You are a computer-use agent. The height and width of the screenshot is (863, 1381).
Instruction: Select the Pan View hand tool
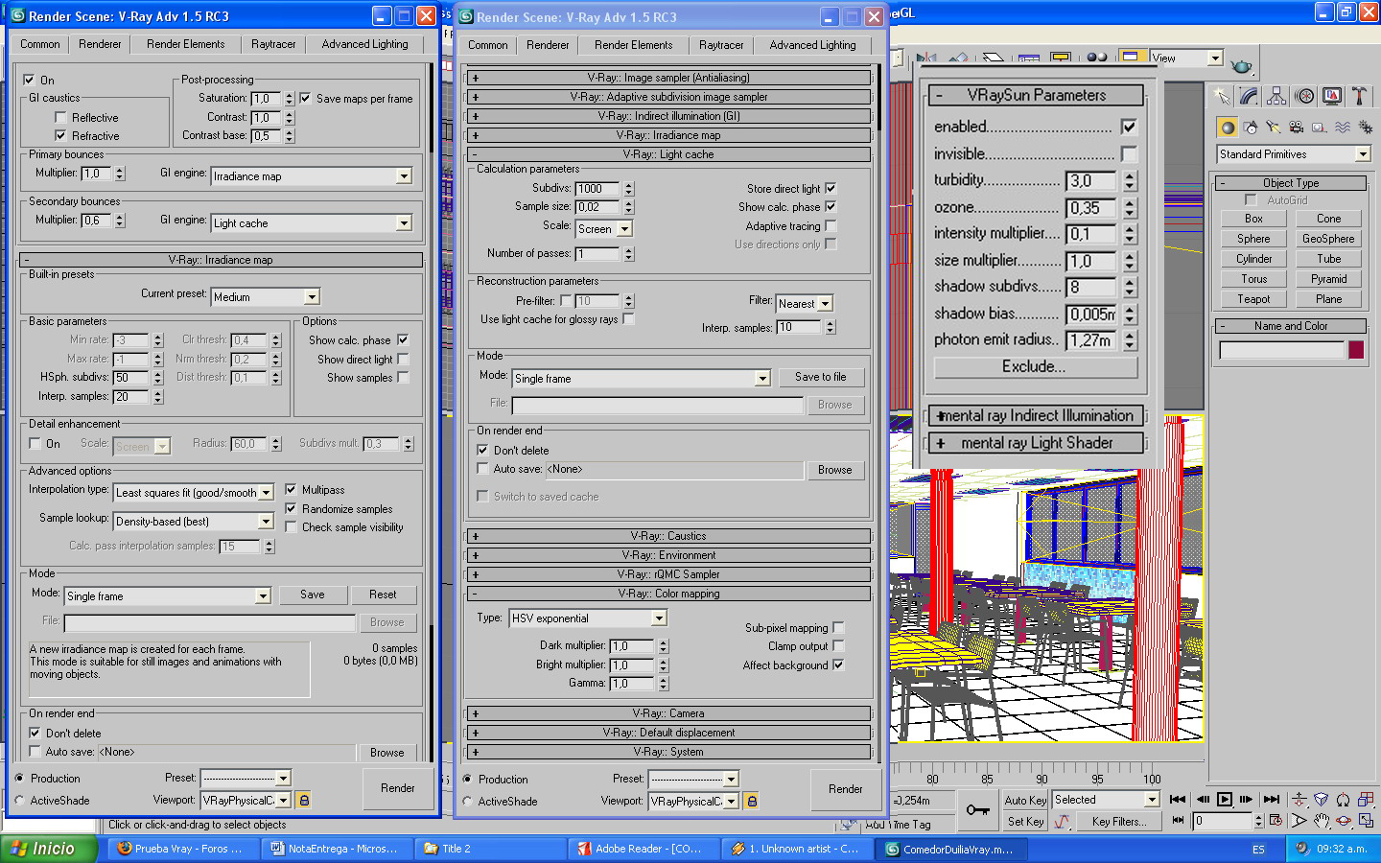click(1322, 821)
